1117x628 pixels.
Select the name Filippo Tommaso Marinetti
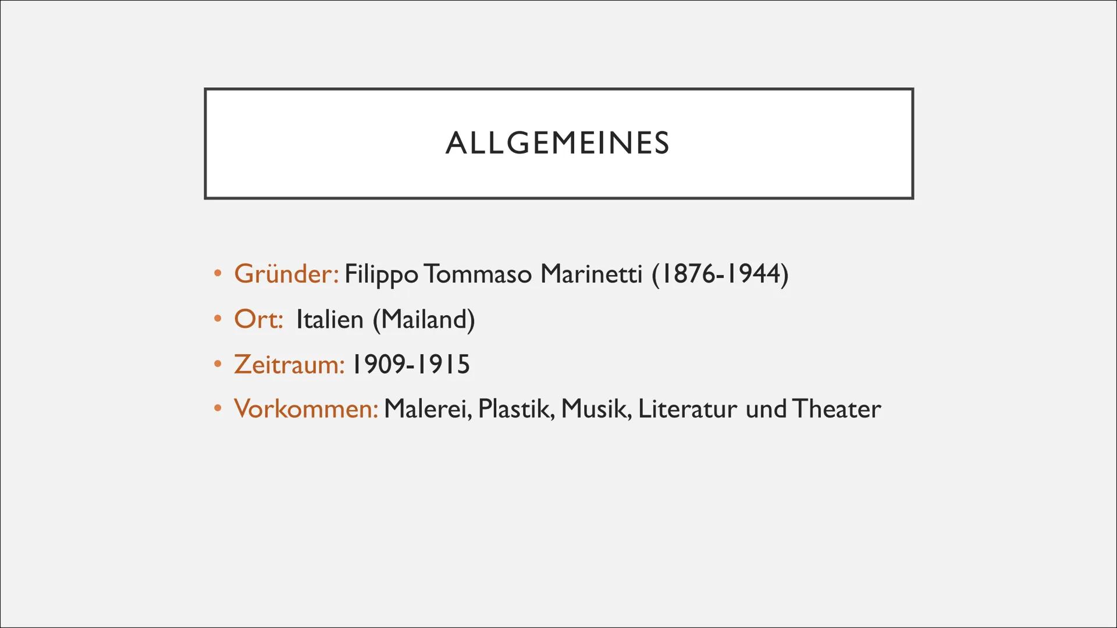pyautogui.click(x=493, y=274)
